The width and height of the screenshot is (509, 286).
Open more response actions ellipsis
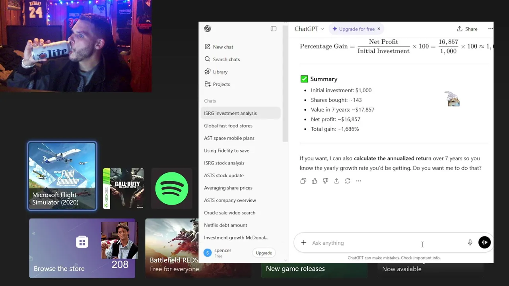tap(359, 181)
